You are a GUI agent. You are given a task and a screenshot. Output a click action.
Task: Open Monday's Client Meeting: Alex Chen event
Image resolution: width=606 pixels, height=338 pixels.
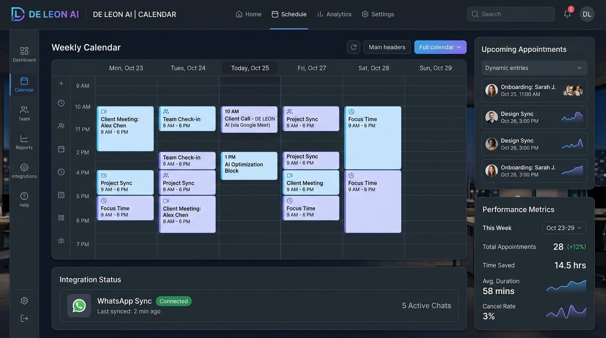pos(126,129)
